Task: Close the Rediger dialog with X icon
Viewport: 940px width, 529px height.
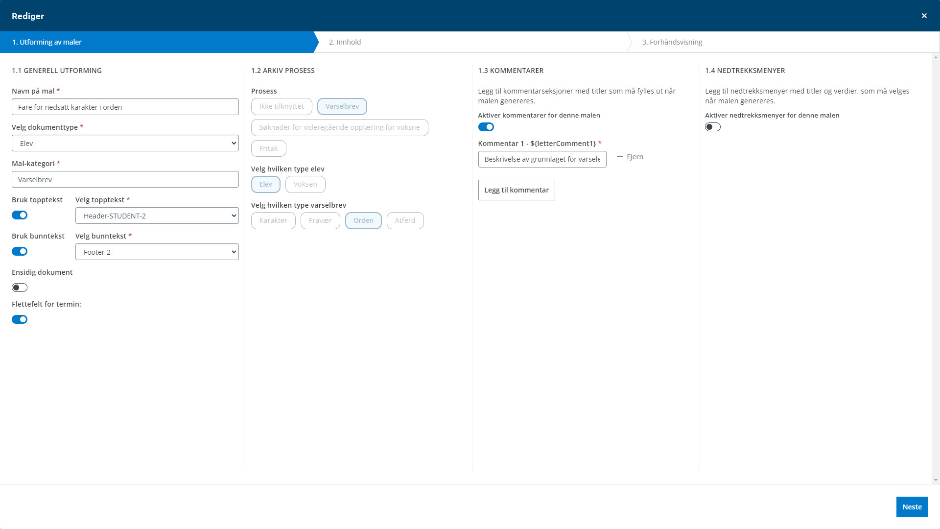Action: (924, 16)
